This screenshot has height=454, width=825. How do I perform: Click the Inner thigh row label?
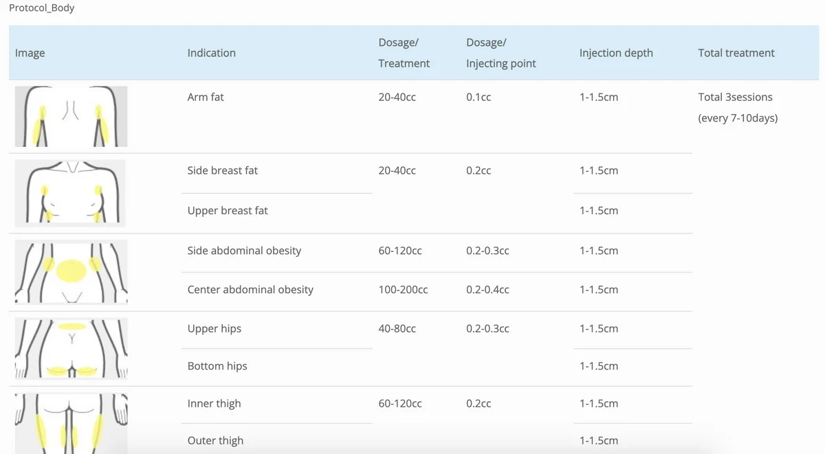click(x=214, y=403)
